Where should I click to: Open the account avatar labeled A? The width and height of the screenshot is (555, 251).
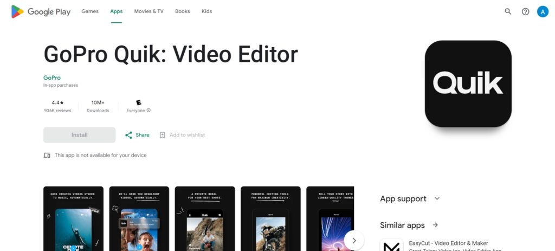[543, 11]
